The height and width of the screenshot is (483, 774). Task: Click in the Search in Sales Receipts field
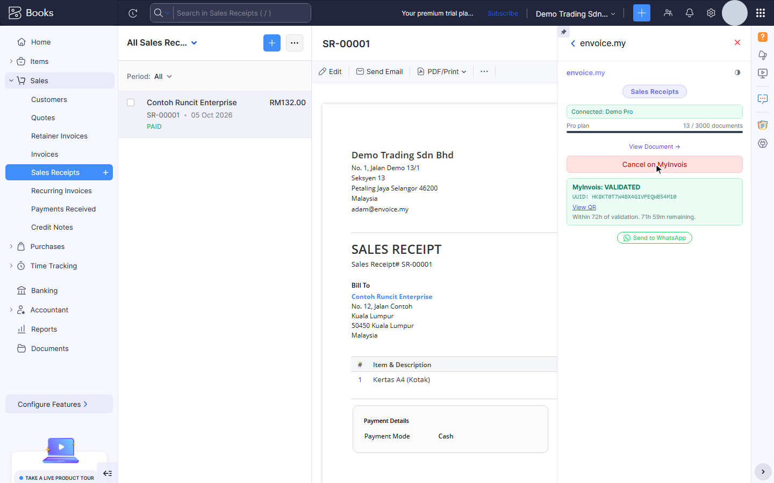pos(242,13)
